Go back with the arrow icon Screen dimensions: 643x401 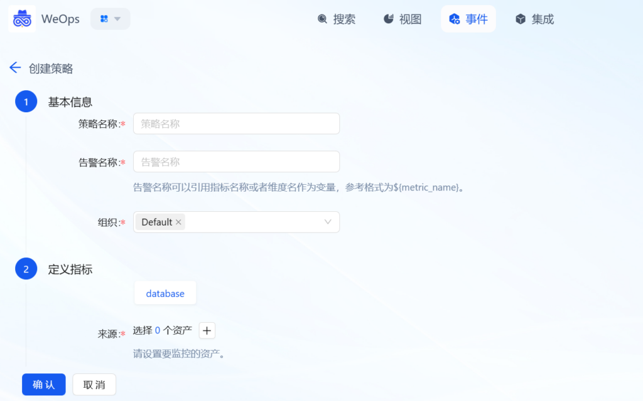(15, 68)
